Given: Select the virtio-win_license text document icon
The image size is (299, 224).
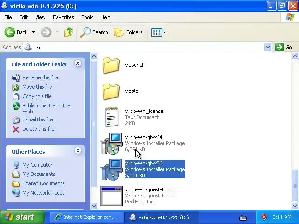Looking at the screenshot, I should point(112,117).
